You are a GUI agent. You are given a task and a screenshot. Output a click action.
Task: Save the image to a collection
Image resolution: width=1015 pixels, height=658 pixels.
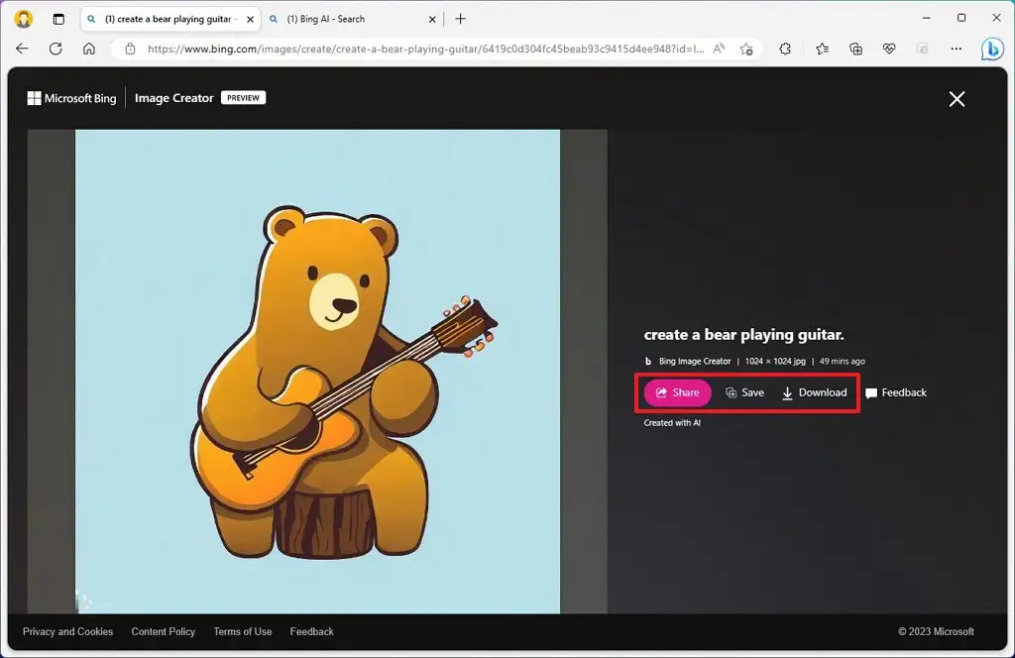745,392
